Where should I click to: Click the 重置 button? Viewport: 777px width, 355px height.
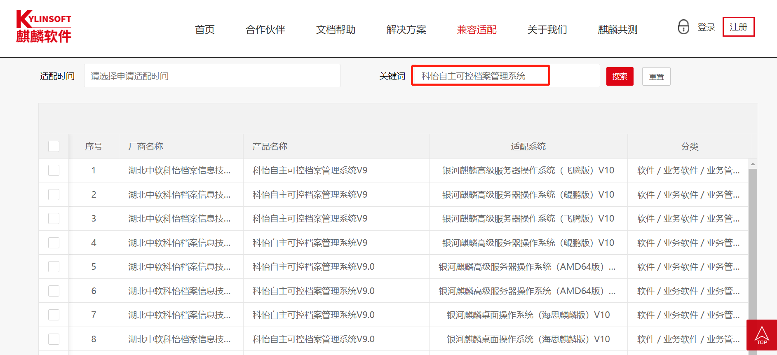(656, 77)
